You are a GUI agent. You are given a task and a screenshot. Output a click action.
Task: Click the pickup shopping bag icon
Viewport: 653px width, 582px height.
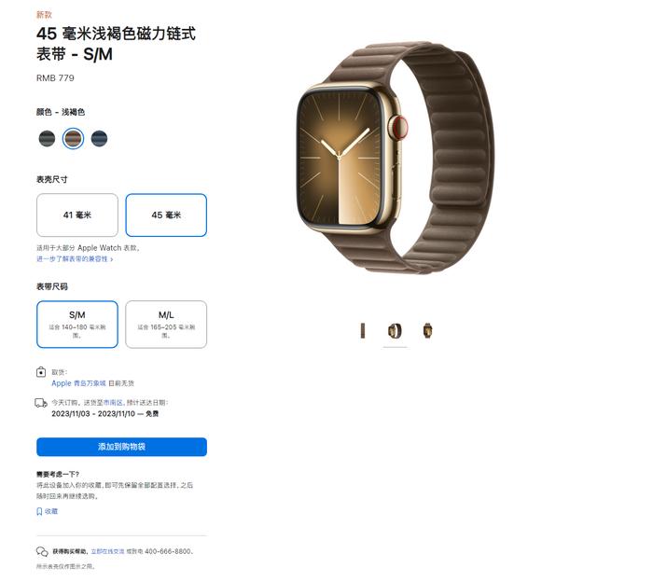(x=41, y=372)
